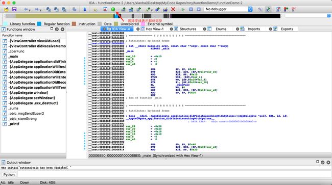332x185 pixels.
Task: Click the Python console label button
Action: [x=9, y=175]
